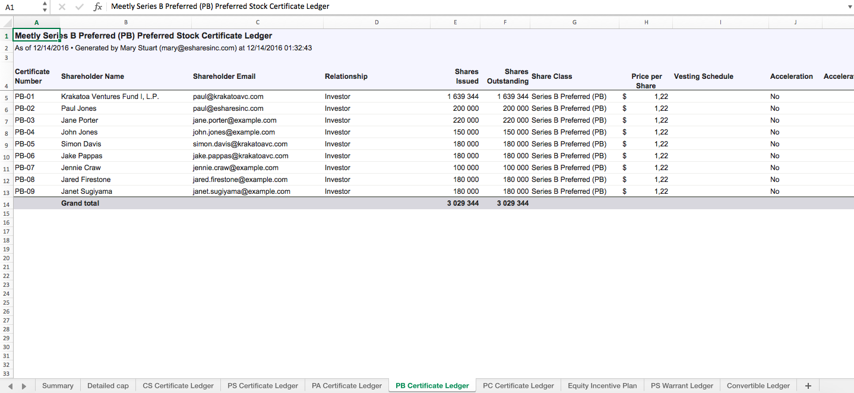Viewport: 854px width, 393px height.
Task: Click the Shareholder Email column heading
Action: pyautogui.click(x=224, y=76)
